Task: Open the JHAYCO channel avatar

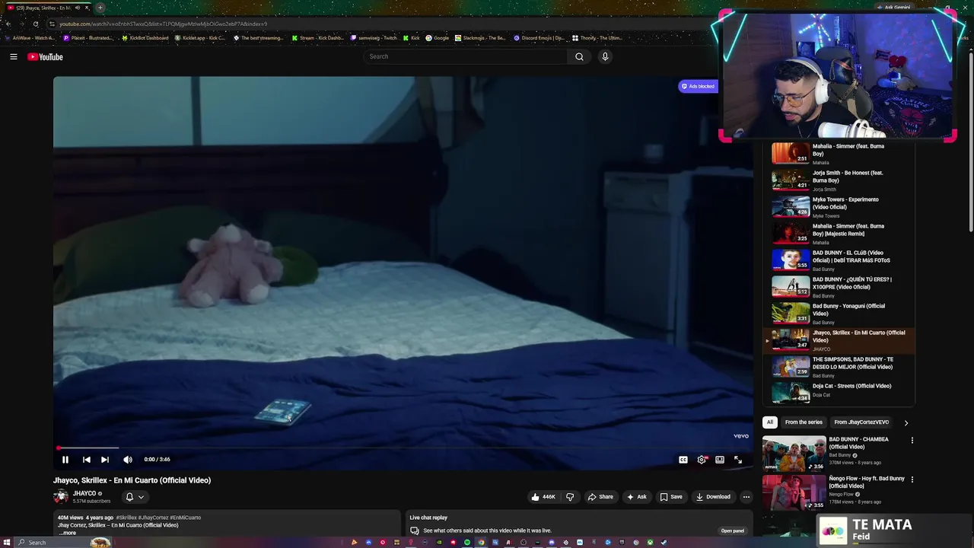Action: pyautogui.click(x=61, y=497)
